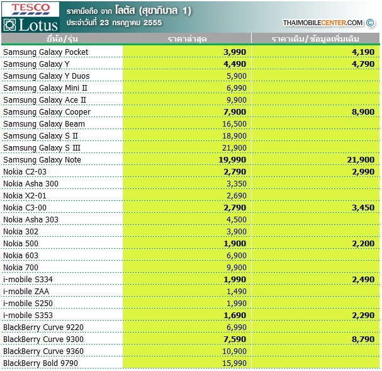Select the Samsung Galaxy S II name
The width and height of the screenshot is (382, 371).
[x=40, y=135]
